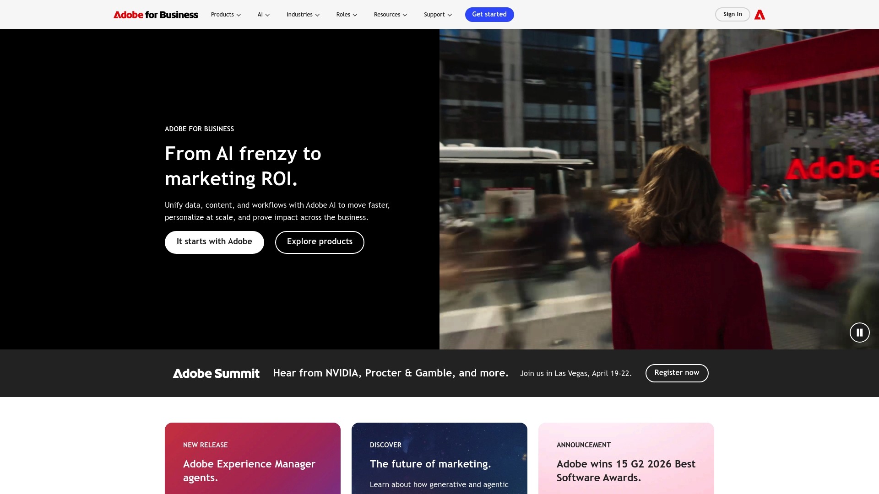The image size is (879, 494).
Task: Click the Get started button
Action: pyautogui.click(x=489, y=14)
